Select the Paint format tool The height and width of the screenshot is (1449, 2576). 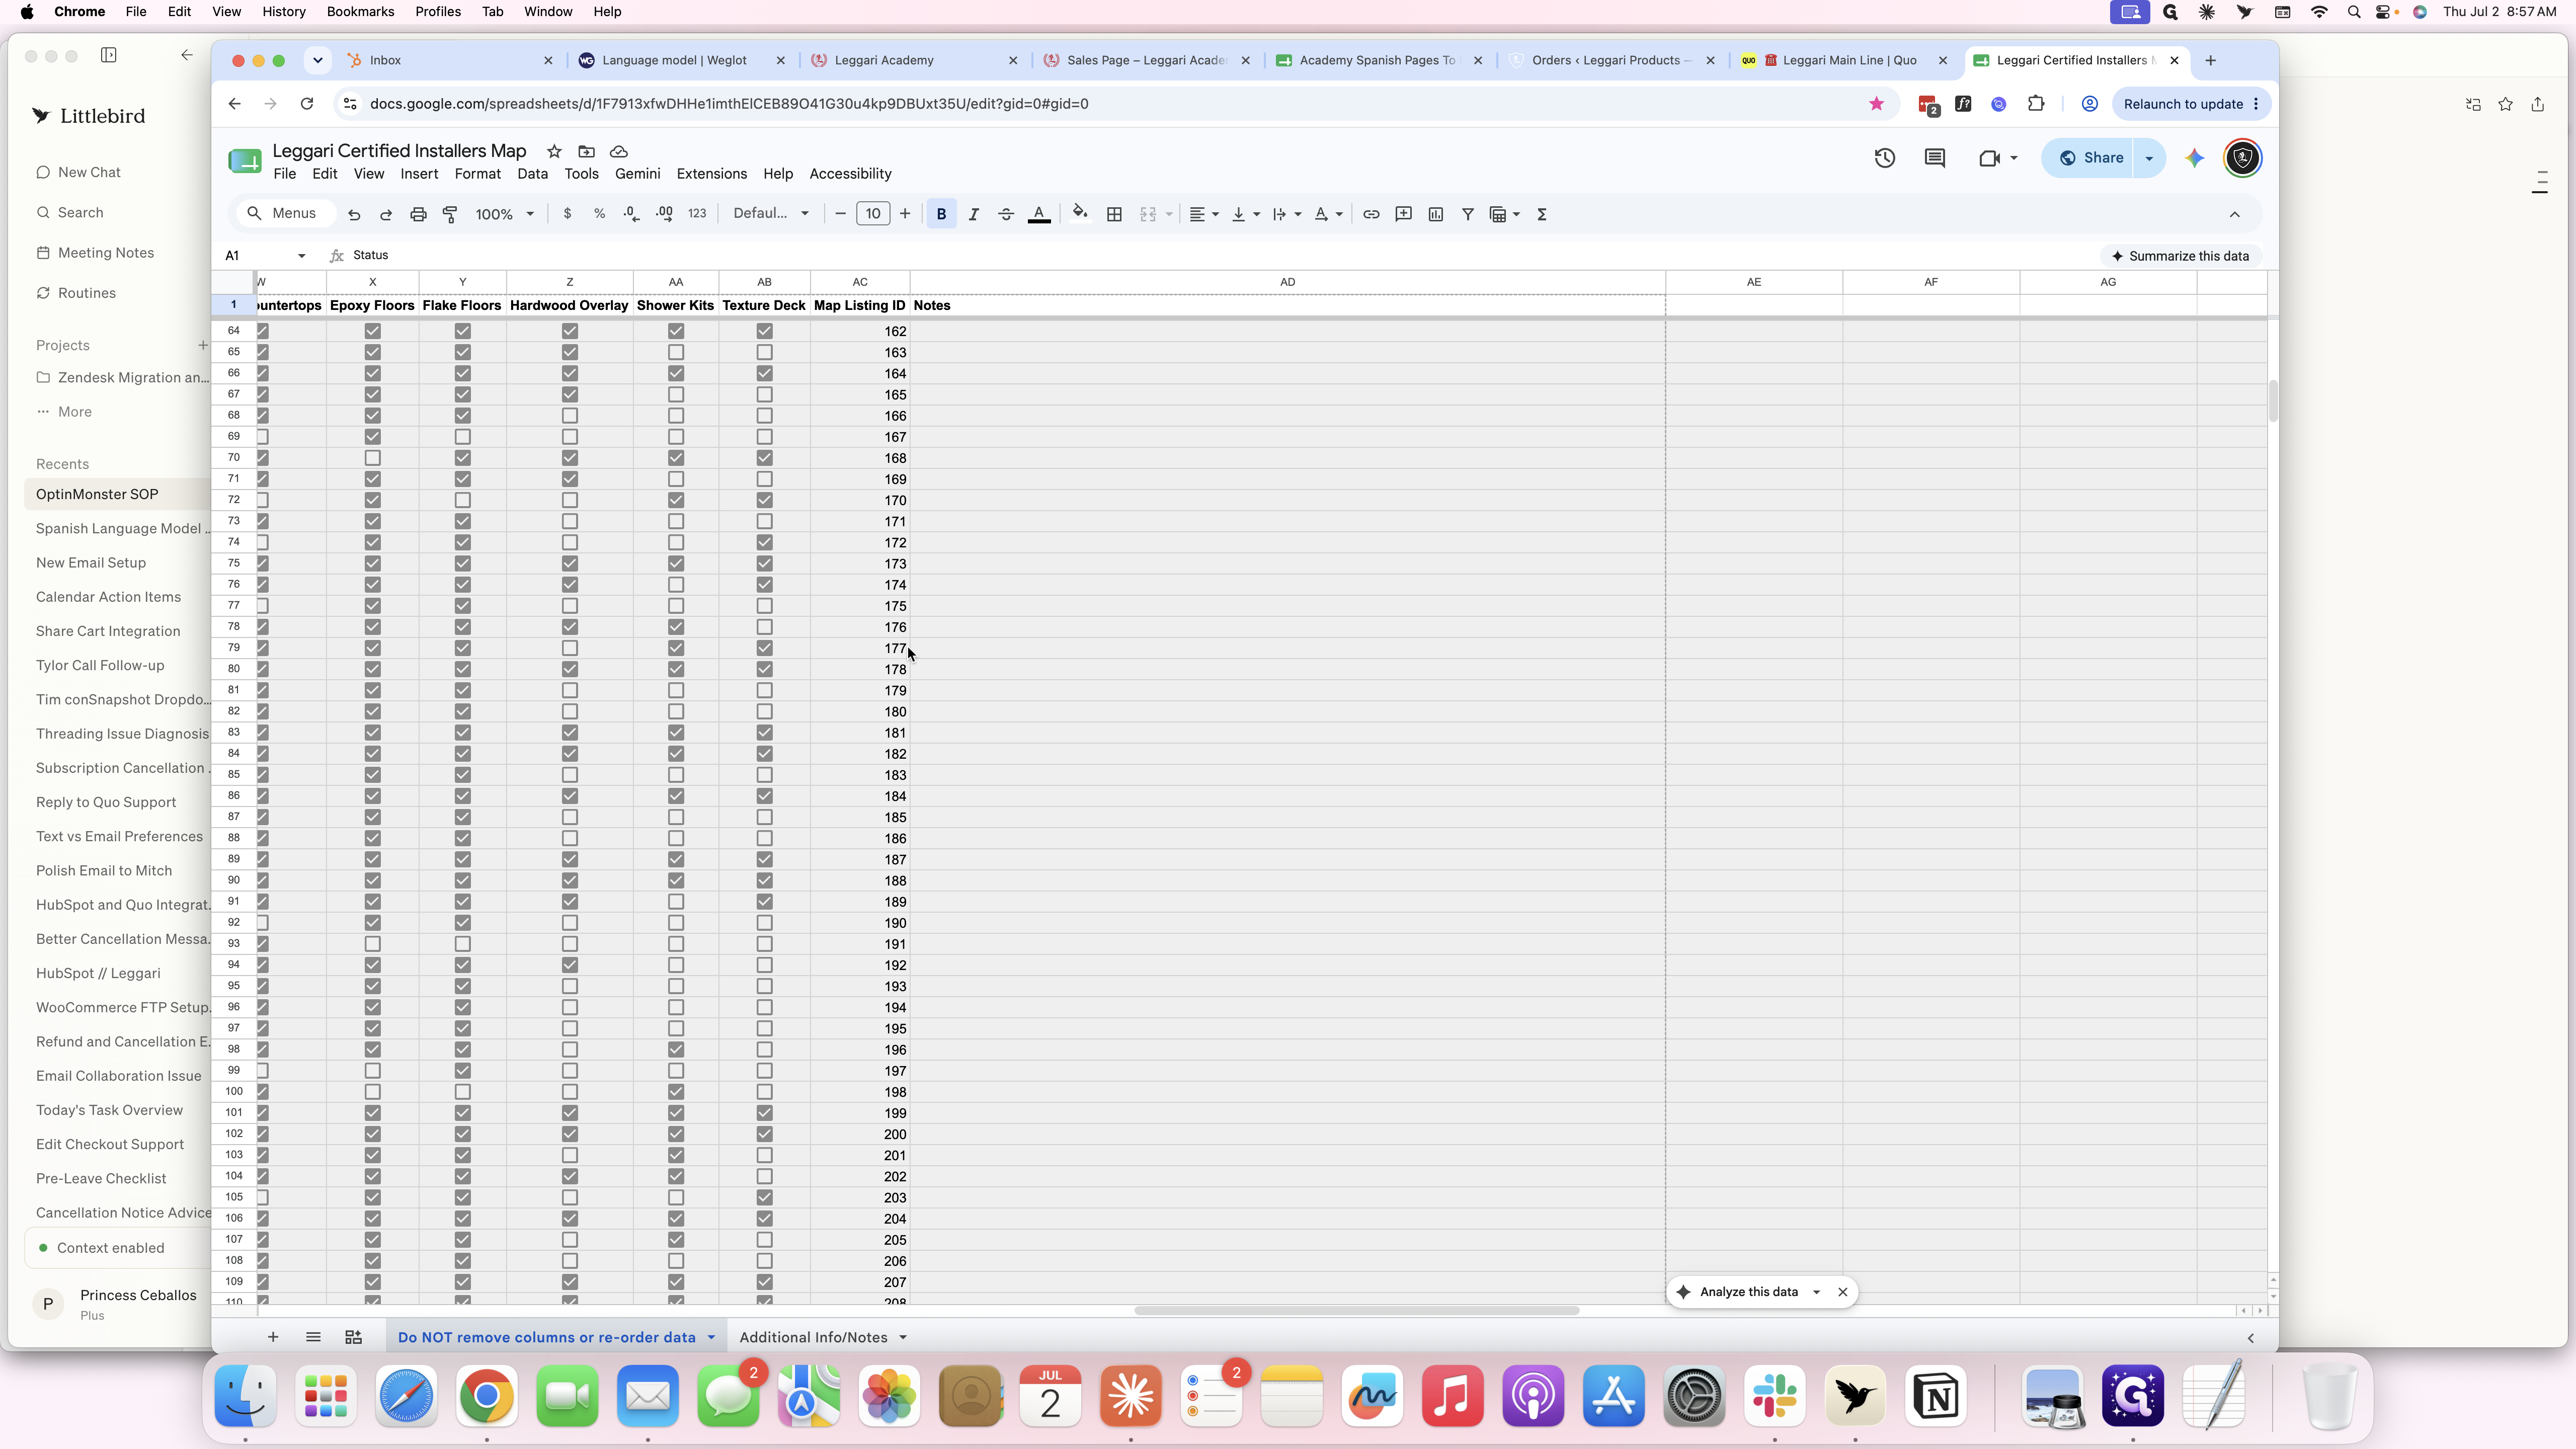point(450,214)
